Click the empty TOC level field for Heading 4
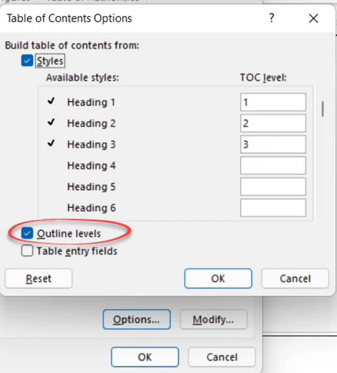The height and width of the screenshot is (373, 337). pyautogui.click(x=273, y=165)
